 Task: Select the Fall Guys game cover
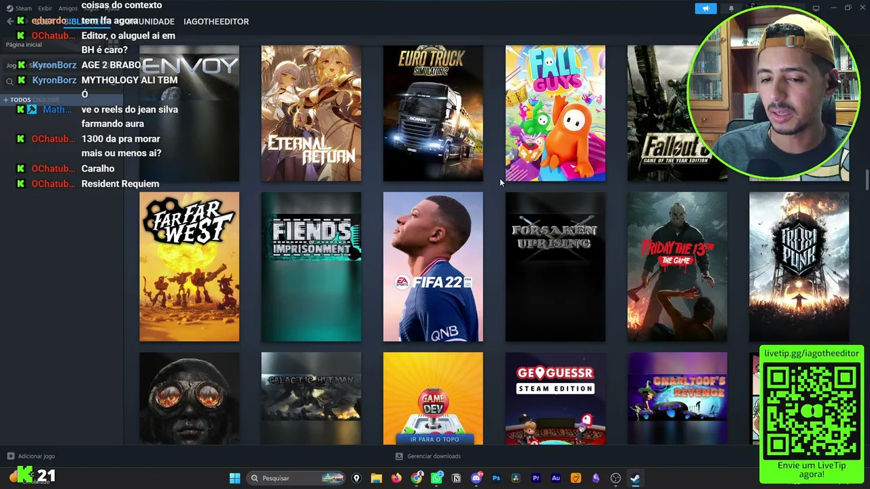(x=555, y=113)
